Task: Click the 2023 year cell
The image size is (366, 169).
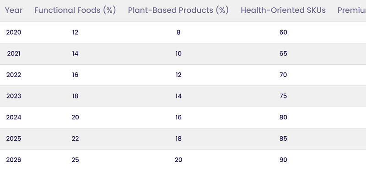Action: [14, 96]
